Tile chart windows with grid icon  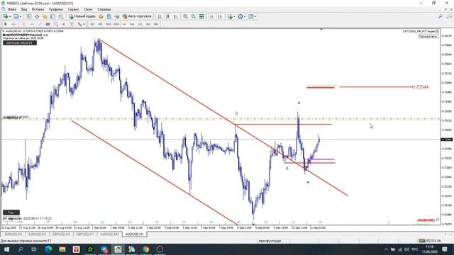click(201, 16)
